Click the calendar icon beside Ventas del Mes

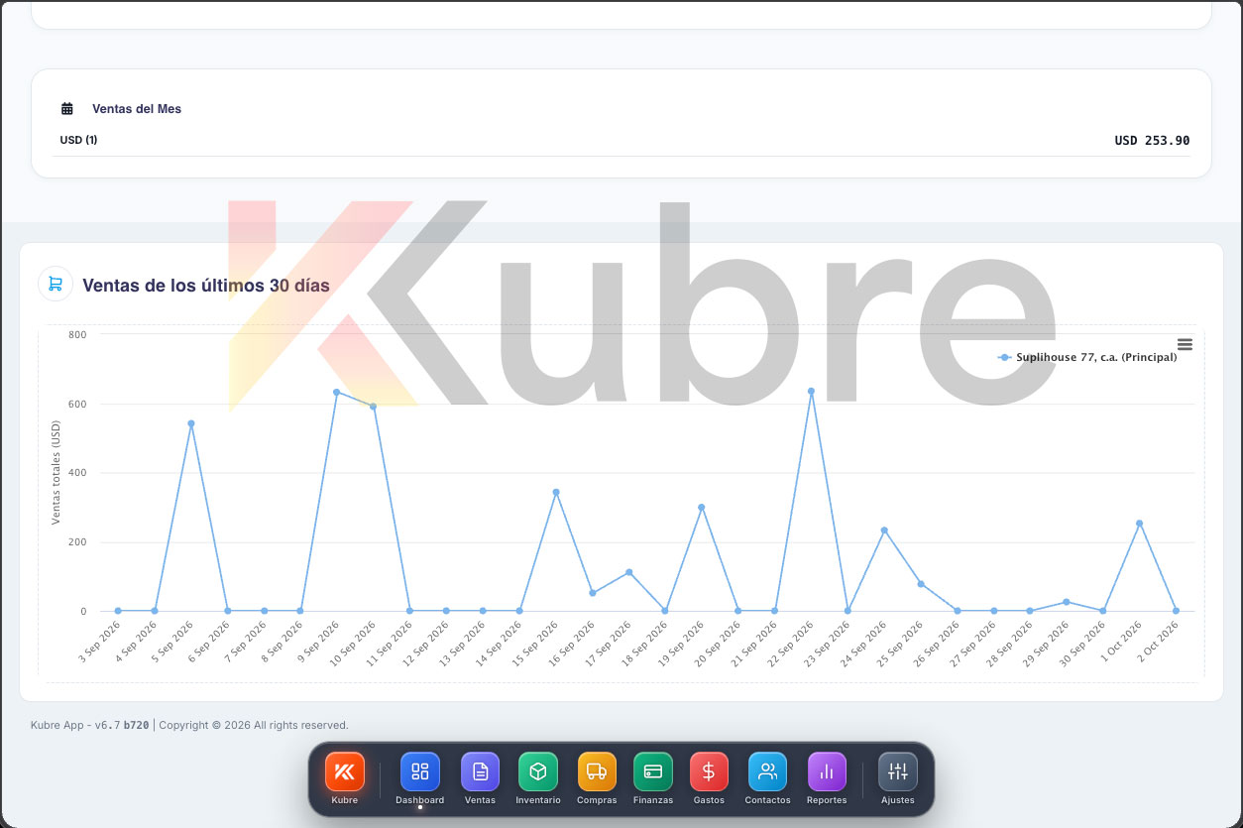(67, 109)
